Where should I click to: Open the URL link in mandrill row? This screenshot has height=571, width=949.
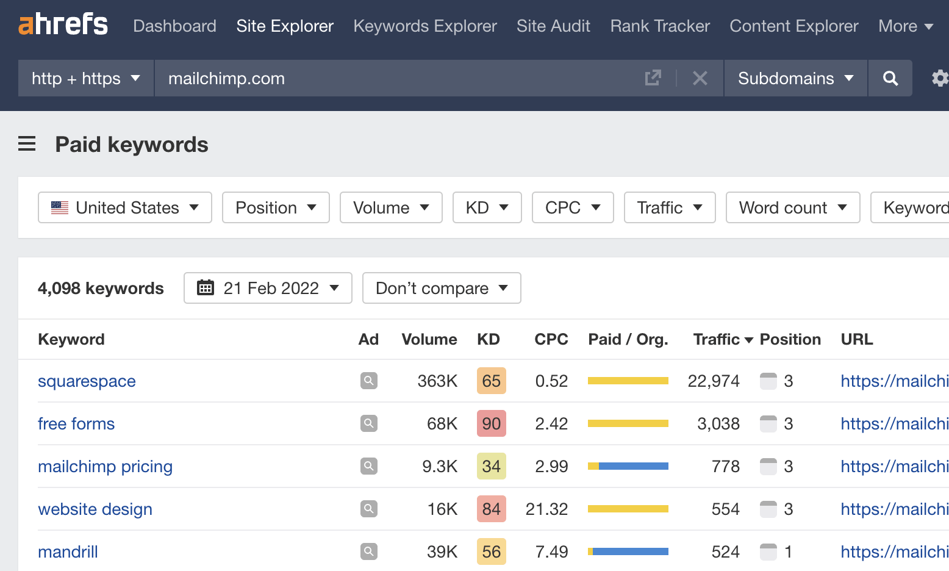coord(895,552)
